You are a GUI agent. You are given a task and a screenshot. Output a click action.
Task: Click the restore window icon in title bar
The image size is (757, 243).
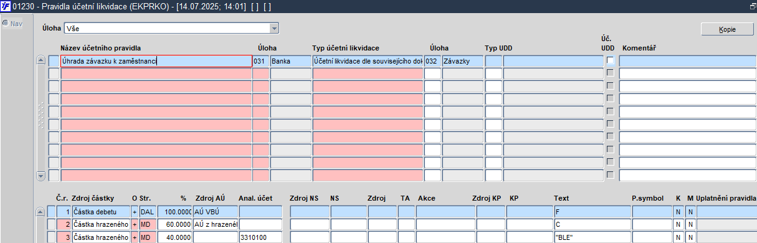(x=752, y=6)
